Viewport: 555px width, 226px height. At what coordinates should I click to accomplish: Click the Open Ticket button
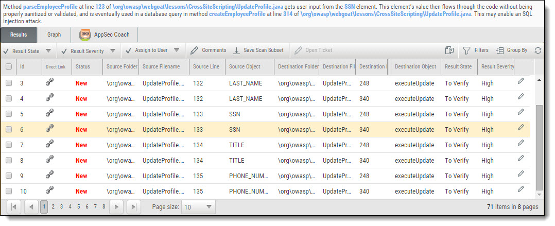coord(314,50)
